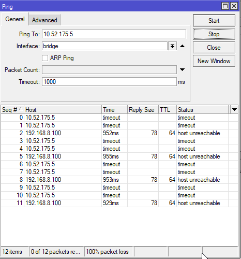Open the table columns dropdown arrow
This screenshot has width=241, height=259.
coord(234,109)
